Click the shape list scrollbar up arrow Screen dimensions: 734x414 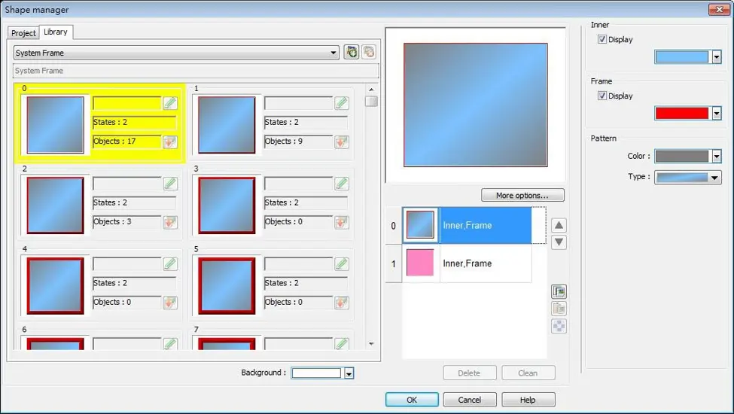click(x=371, y=90)
